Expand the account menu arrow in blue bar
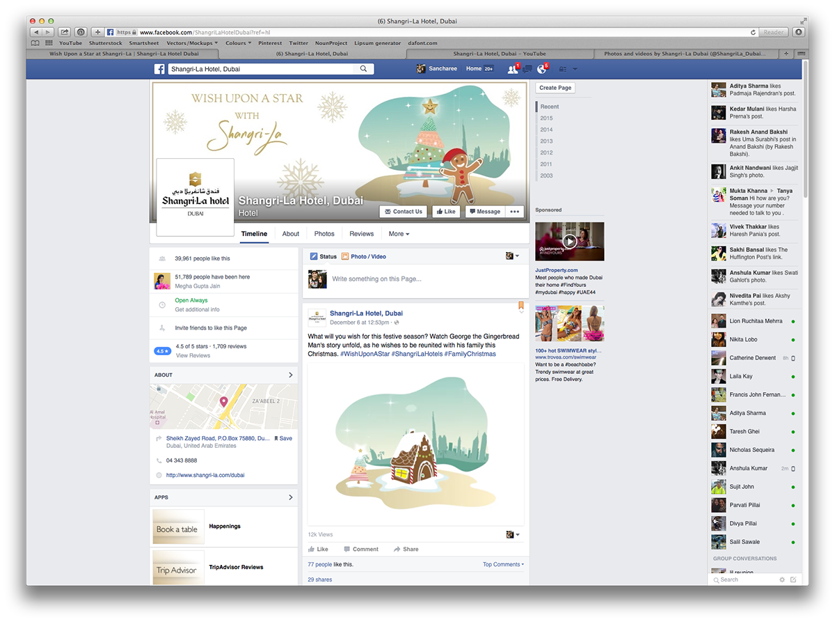835x622 pixels. (x=575, y=69)
